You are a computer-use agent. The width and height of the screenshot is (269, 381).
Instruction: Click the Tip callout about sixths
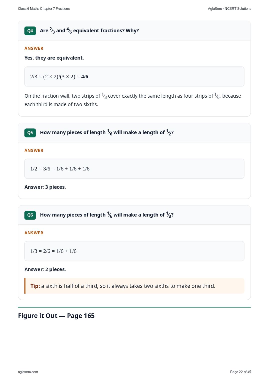134,286
